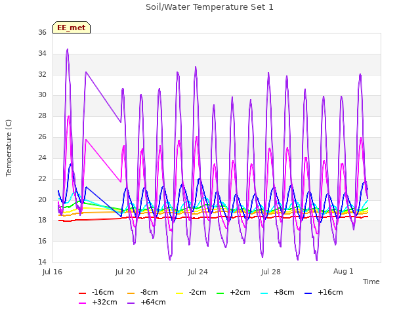This screenshot has width=420, height=315.
Task: Click the EE_met annotation label
Action: [x=72, y=28]
